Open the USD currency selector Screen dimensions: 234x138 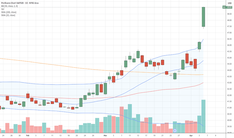click(229, 3)
